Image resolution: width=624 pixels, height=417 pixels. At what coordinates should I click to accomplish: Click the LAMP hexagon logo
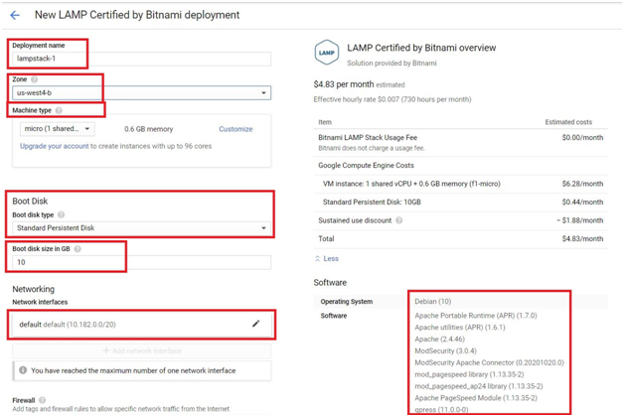[326, 53]
